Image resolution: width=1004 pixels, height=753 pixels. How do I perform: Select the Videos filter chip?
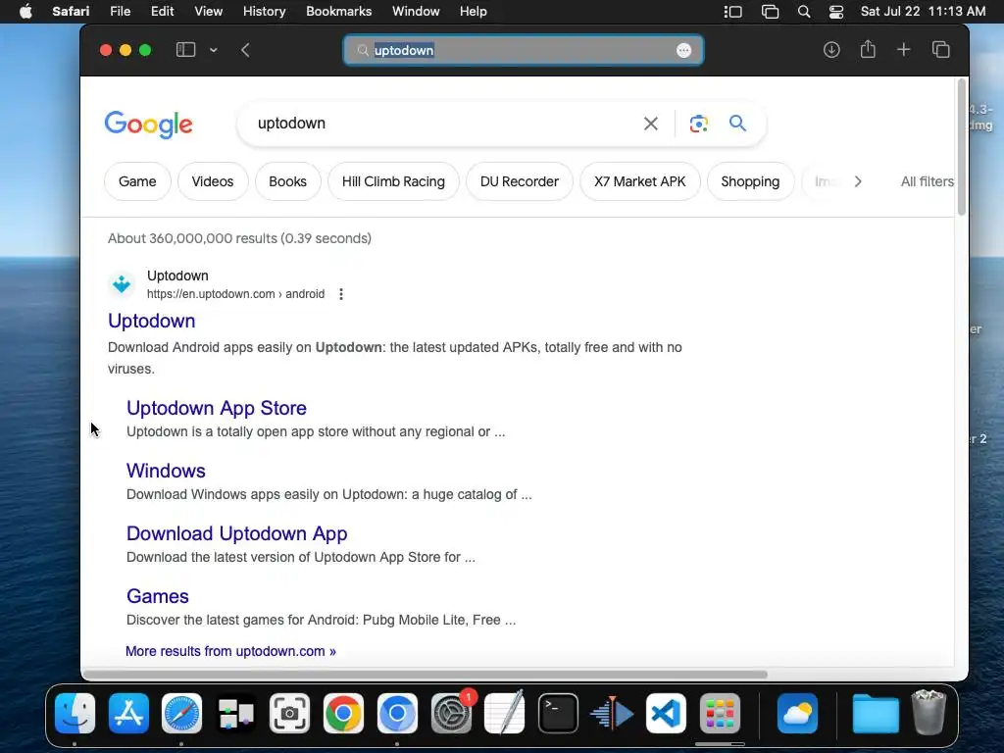coord(213,181)
